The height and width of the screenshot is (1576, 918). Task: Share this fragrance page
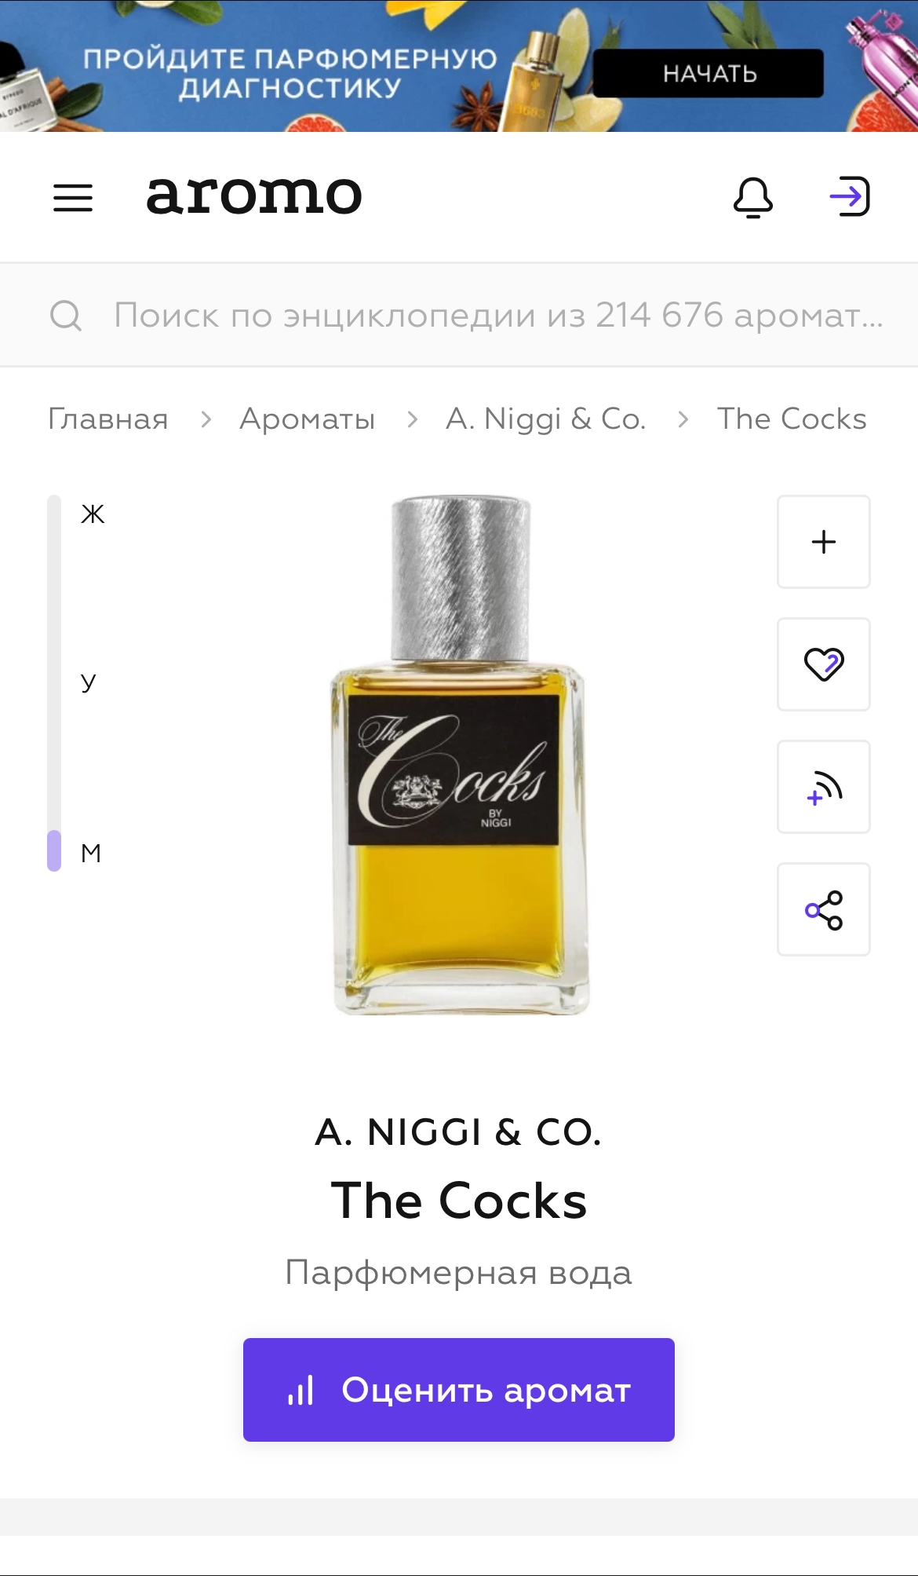tap(824, 909)
